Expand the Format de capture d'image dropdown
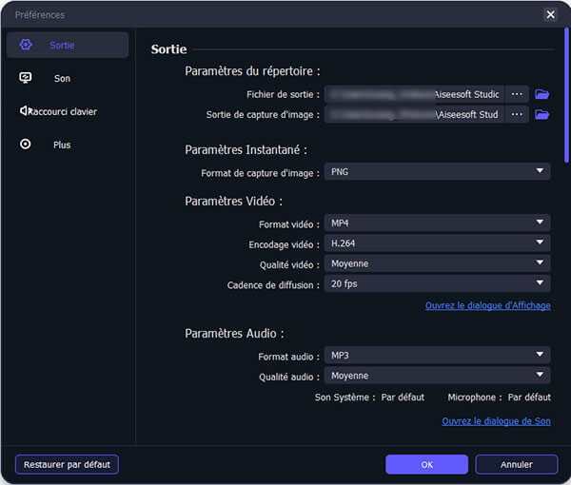This screenshot has width=571, height=485. (437, 172)
